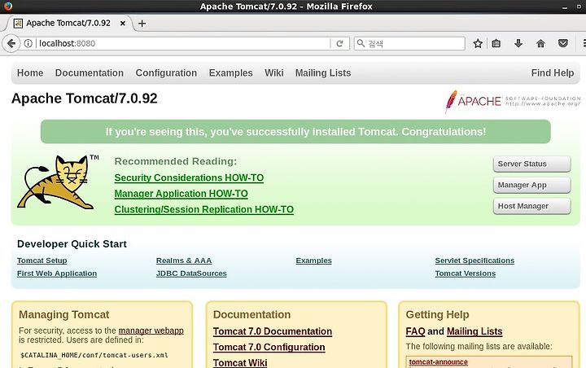Bookmark this page with star icon
586x368 pixels.
click(x=478, y=43)
